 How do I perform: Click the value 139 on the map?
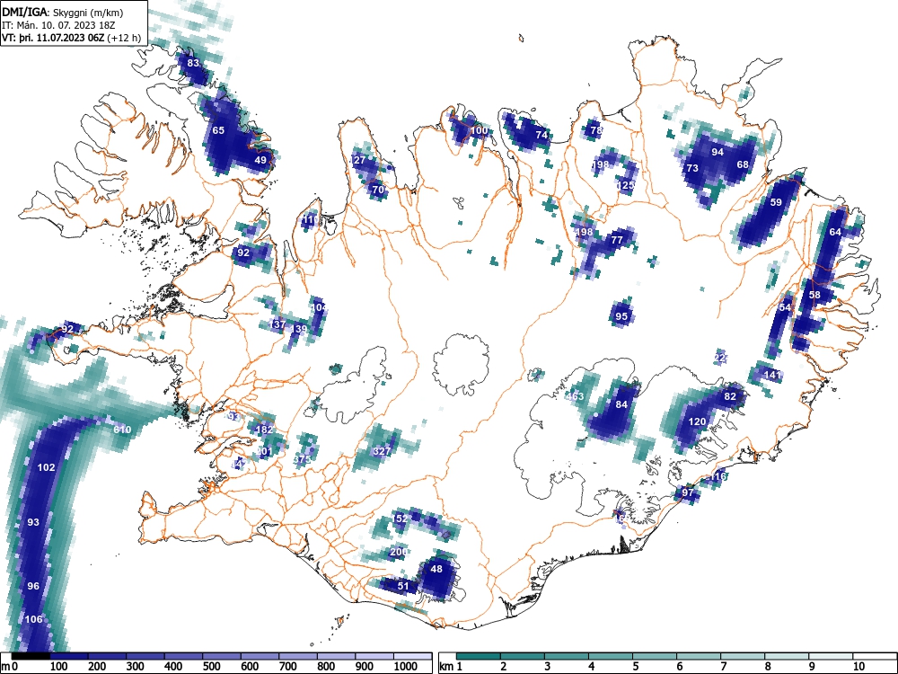click(x=299, y=328)
